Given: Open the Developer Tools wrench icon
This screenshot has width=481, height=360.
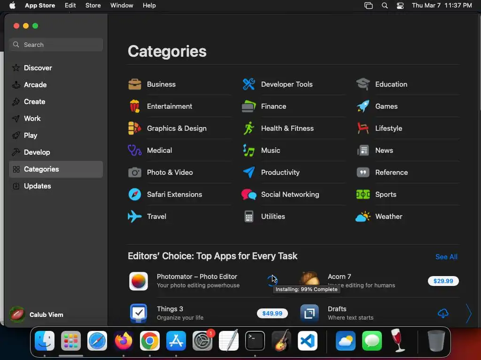Looking at the screenshot, I should (249, 84).
